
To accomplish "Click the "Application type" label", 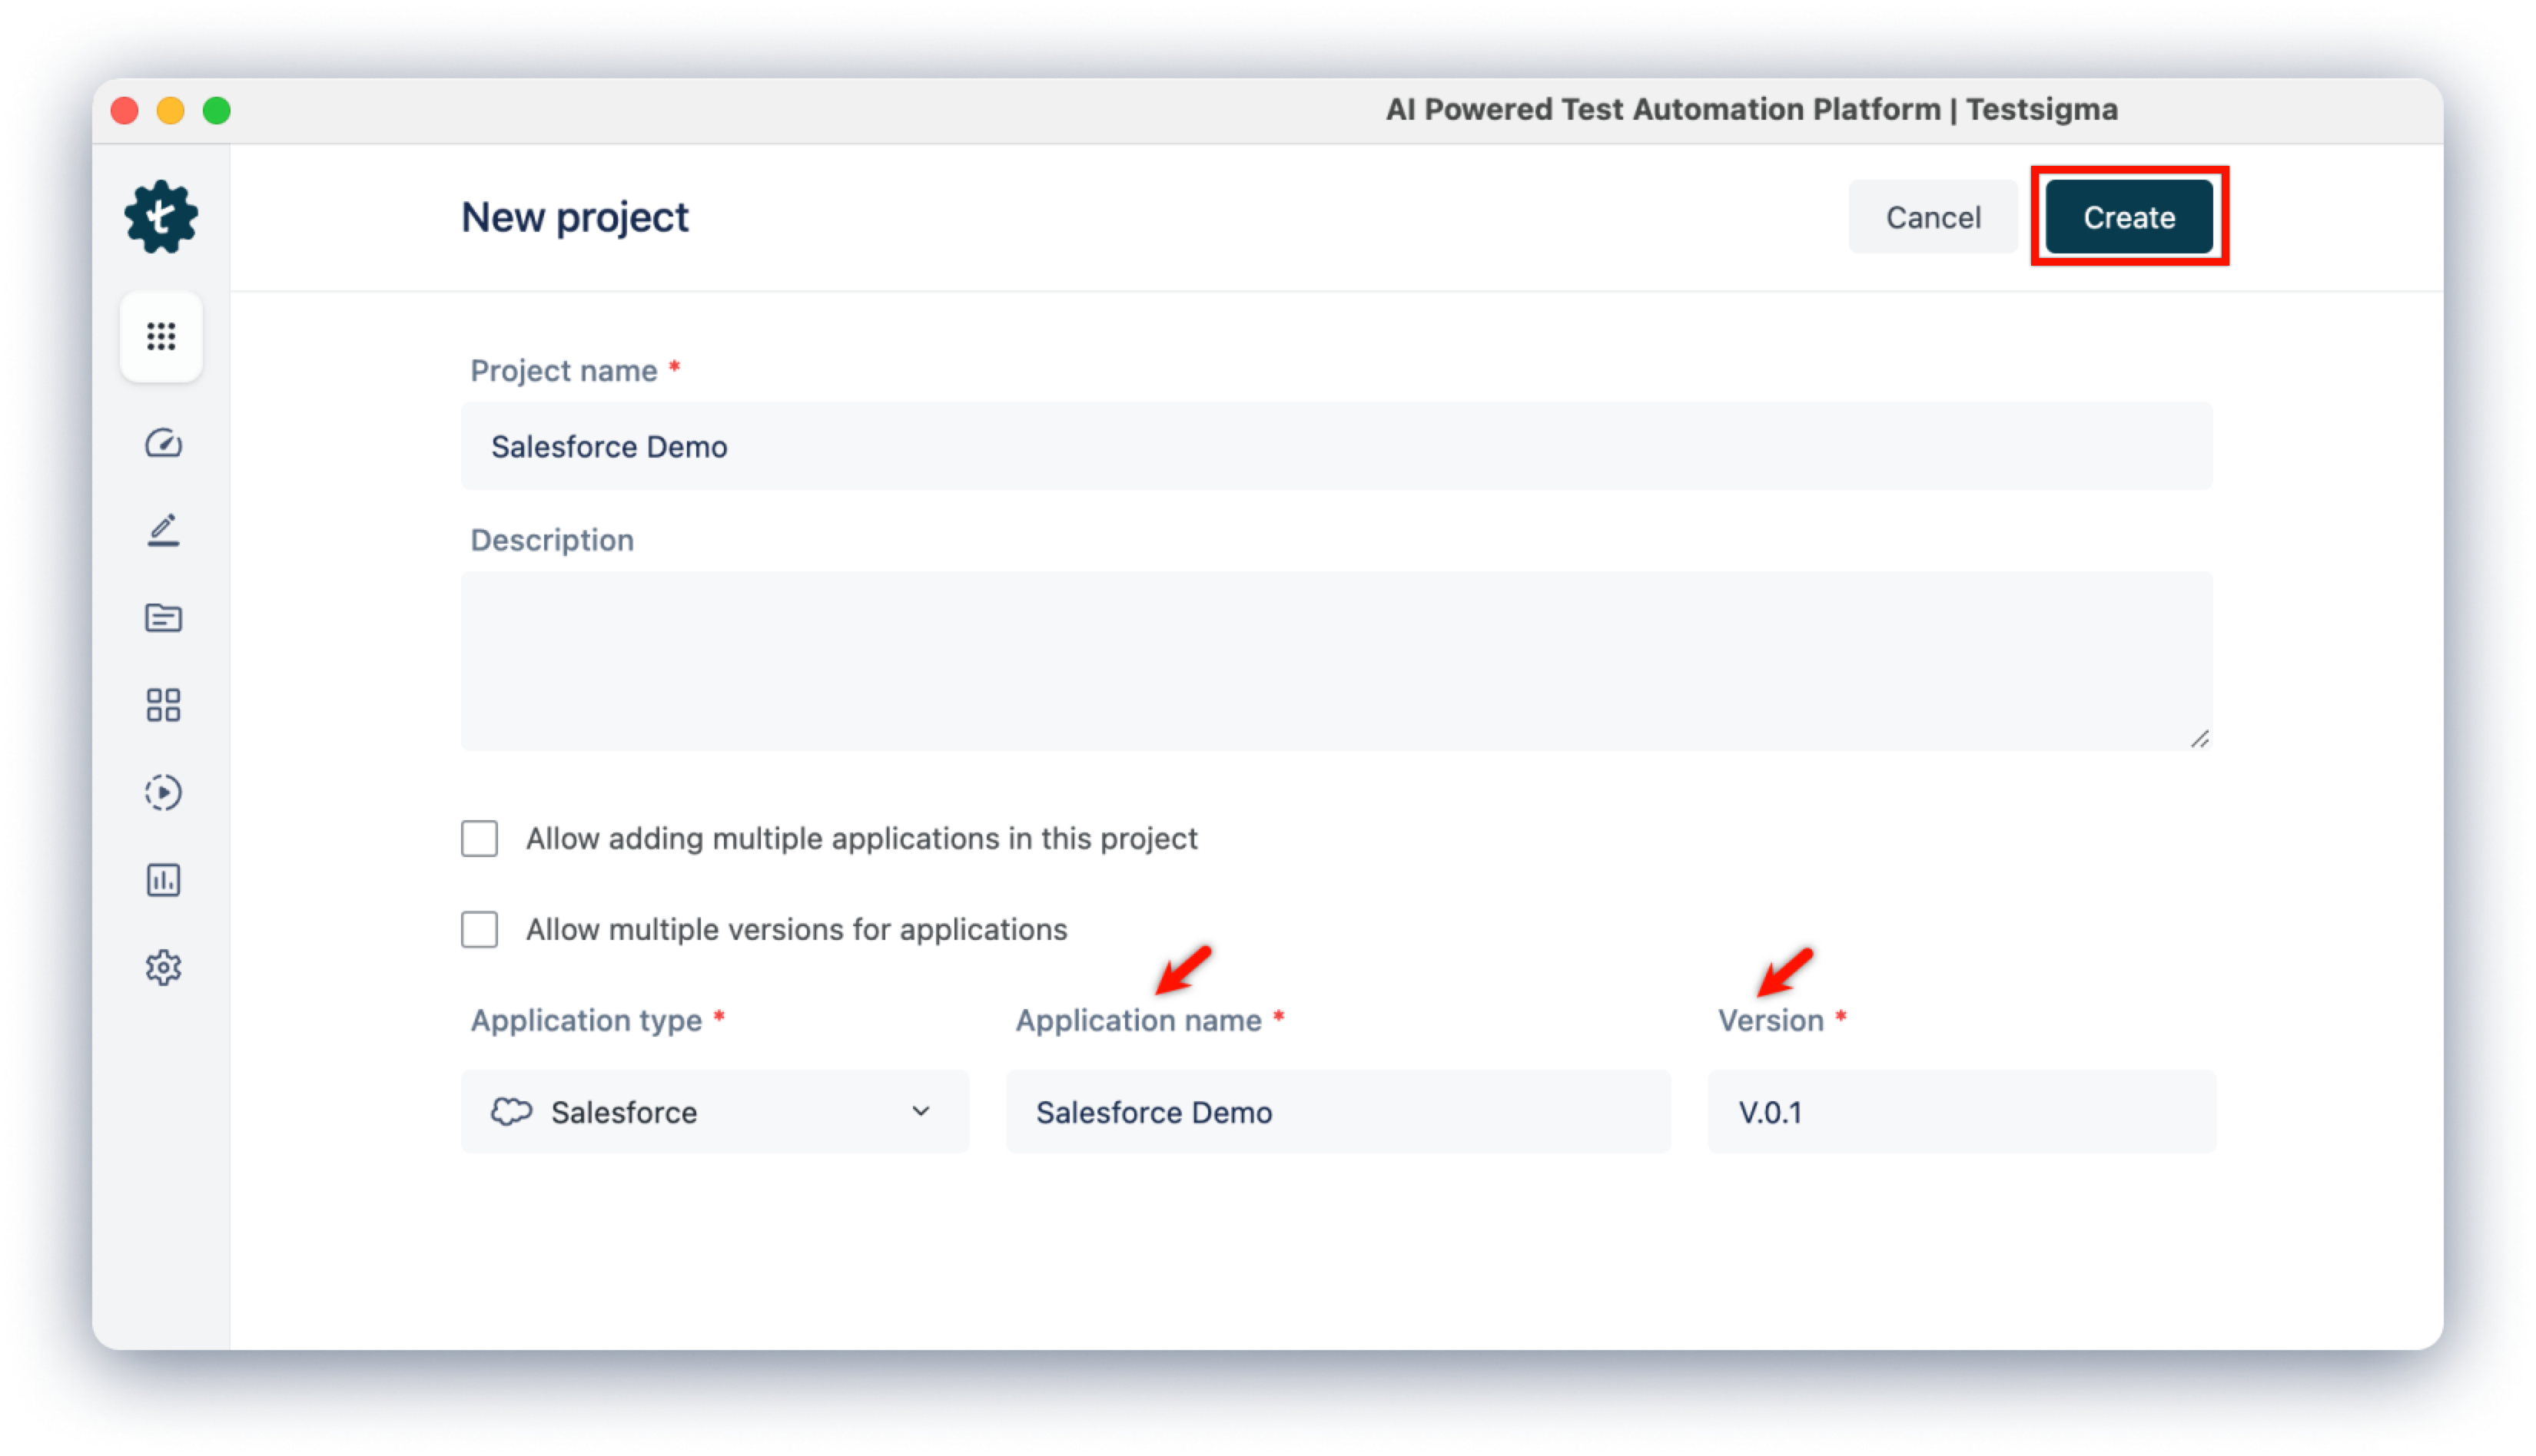I will (x=586, y=1020).
